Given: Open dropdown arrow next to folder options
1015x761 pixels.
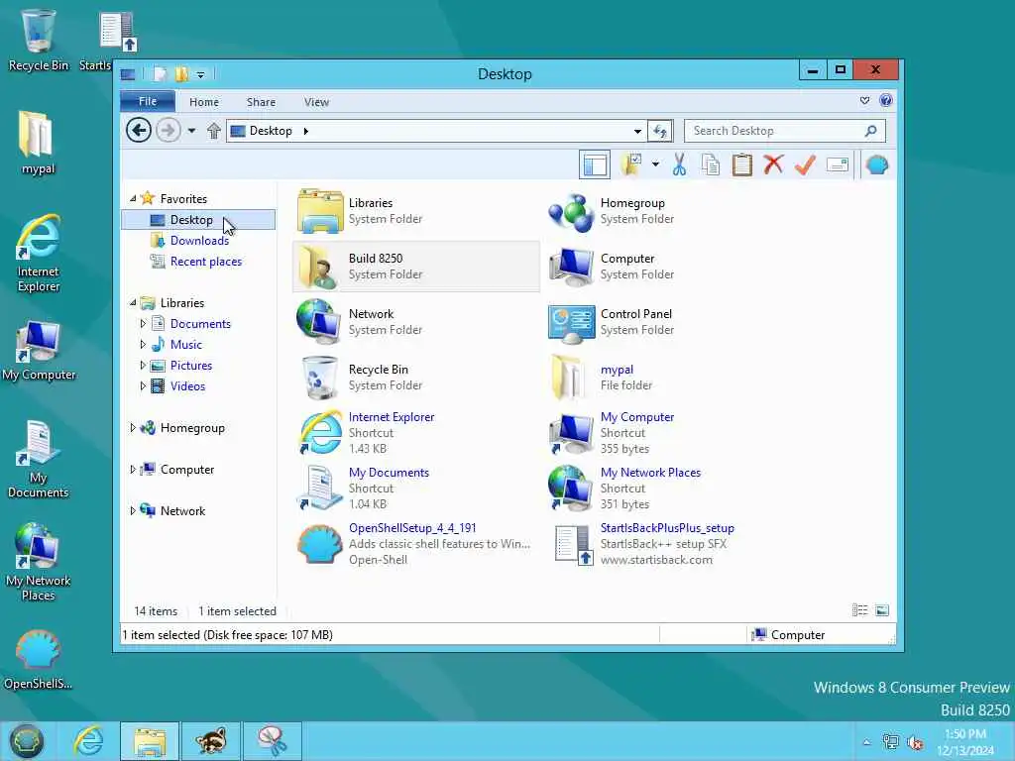Looking at the screenshot, I should [x=655, y=164].
